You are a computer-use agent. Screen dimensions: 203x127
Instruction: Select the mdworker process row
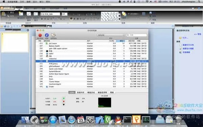coord(92,59)
